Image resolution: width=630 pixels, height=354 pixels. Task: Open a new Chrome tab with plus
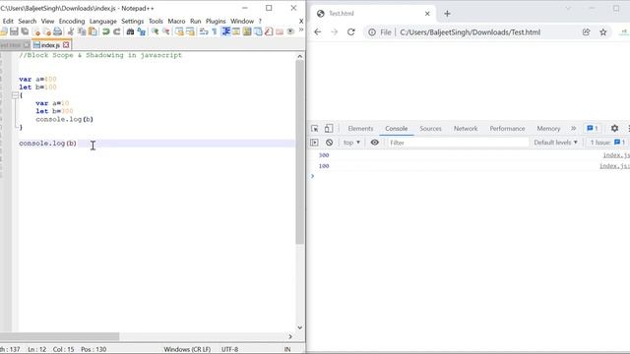tap(447, 14)
